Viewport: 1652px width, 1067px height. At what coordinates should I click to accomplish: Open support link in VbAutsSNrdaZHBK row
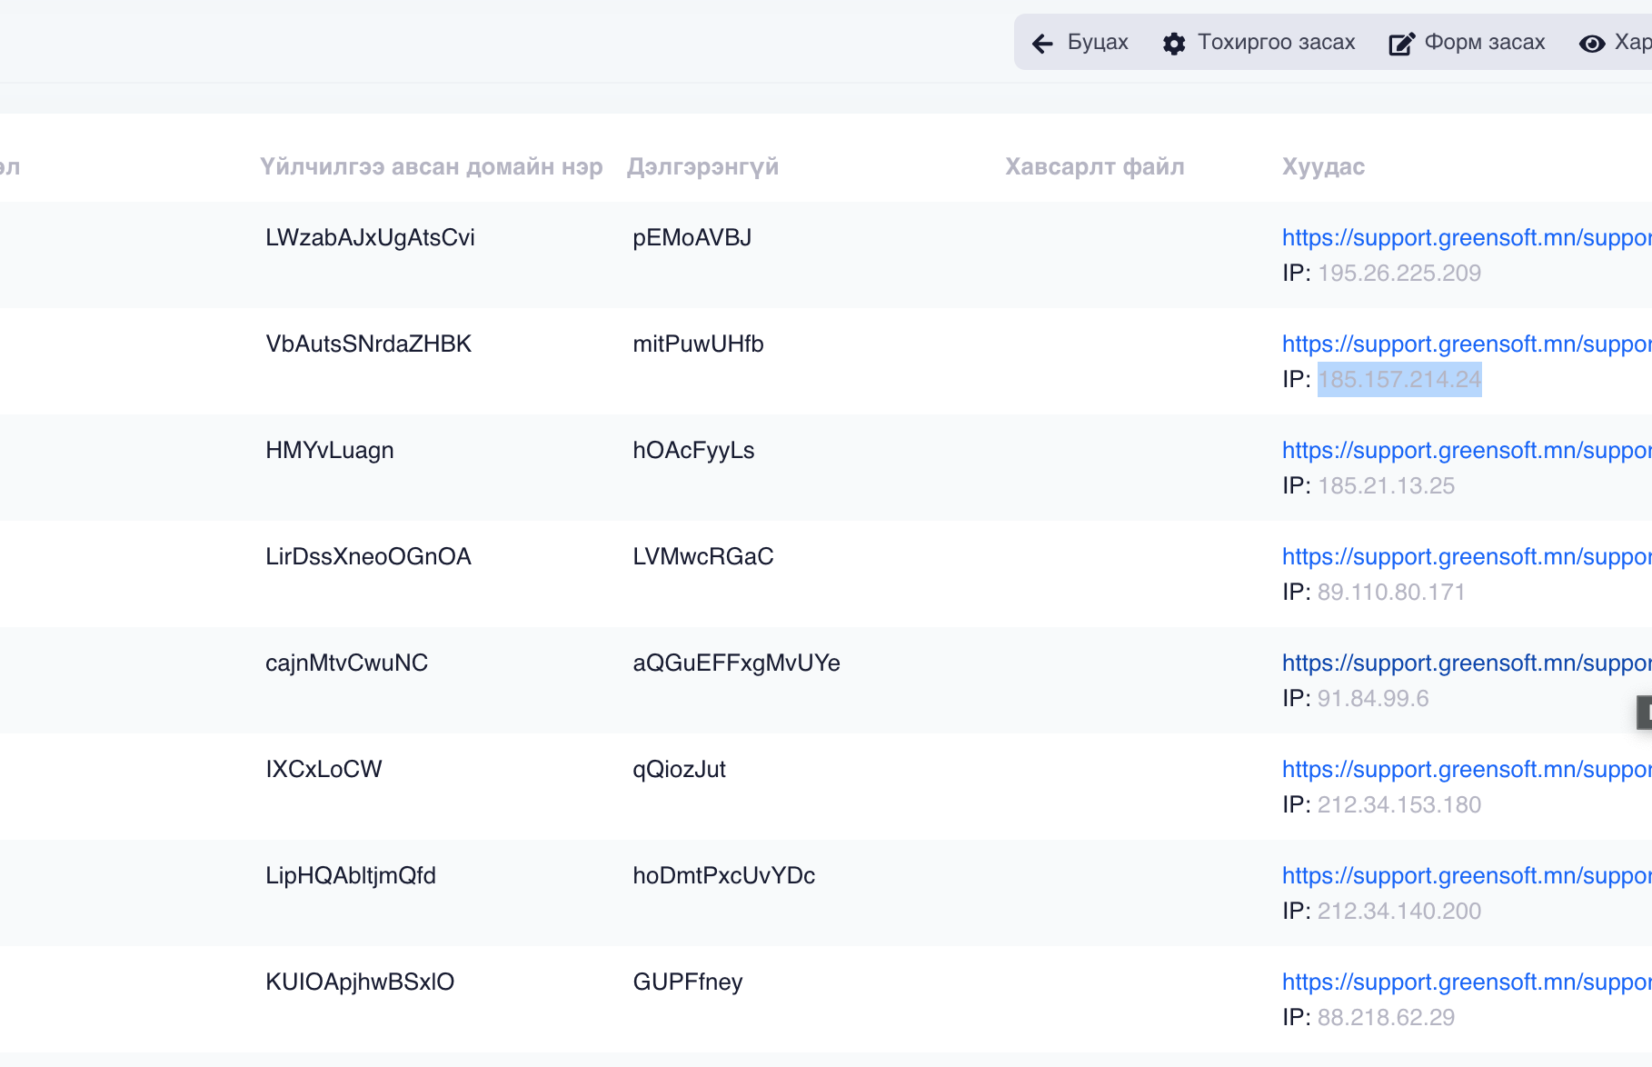(1465, 344)
